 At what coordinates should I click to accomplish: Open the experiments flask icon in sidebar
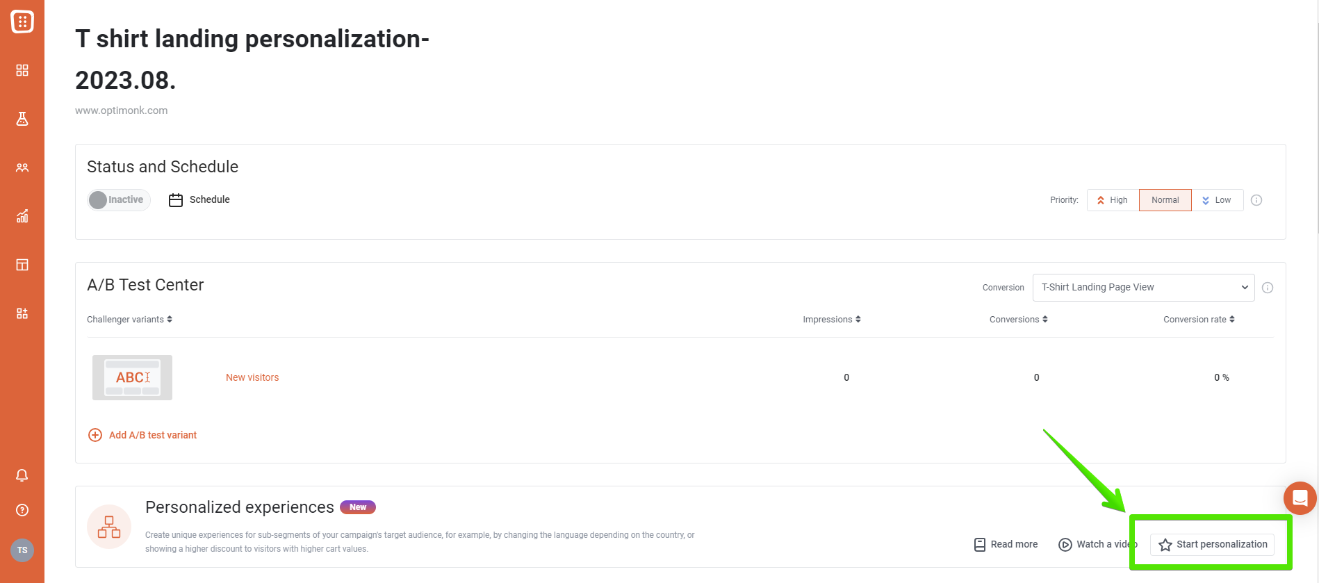pos(22,119)
